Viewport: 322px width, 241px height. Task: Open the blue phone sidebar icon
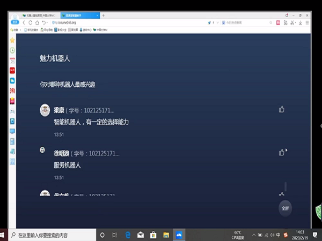tap(12, 121)
